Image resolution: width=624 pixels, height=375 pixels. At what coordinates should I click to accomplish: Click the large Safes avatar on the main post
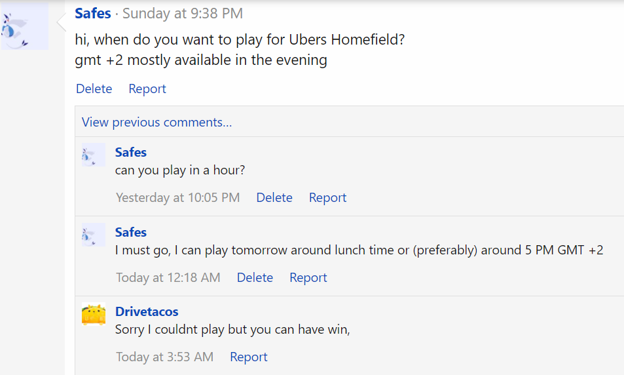(x=24, y=26)
